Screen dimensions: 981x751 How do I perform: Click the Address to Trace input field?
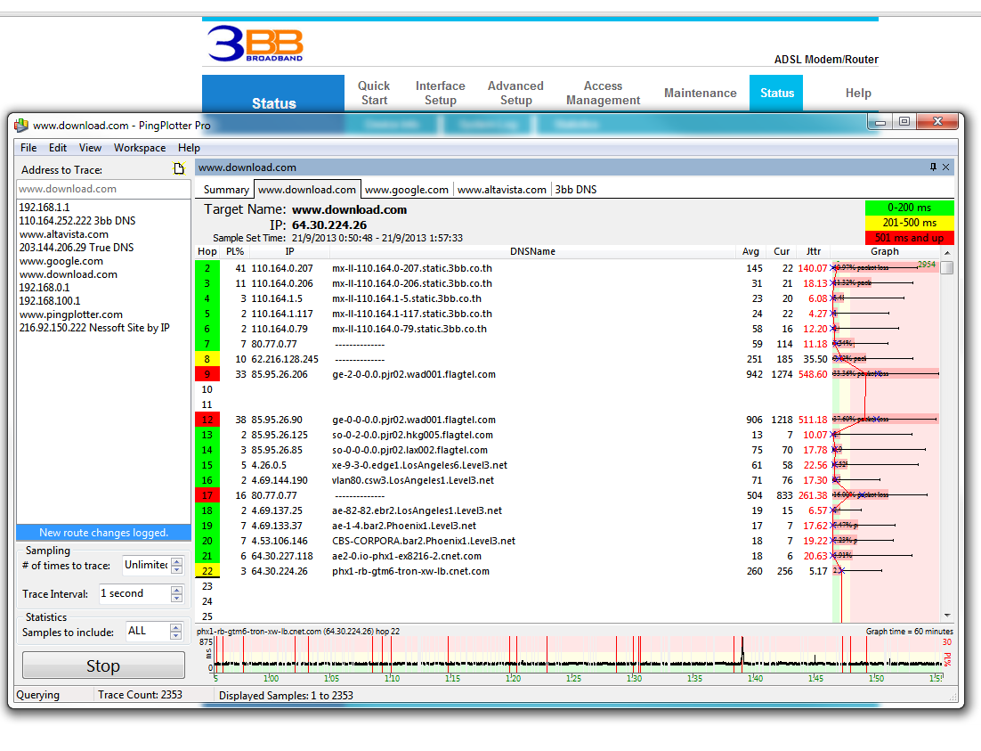(x=103, y=189)
